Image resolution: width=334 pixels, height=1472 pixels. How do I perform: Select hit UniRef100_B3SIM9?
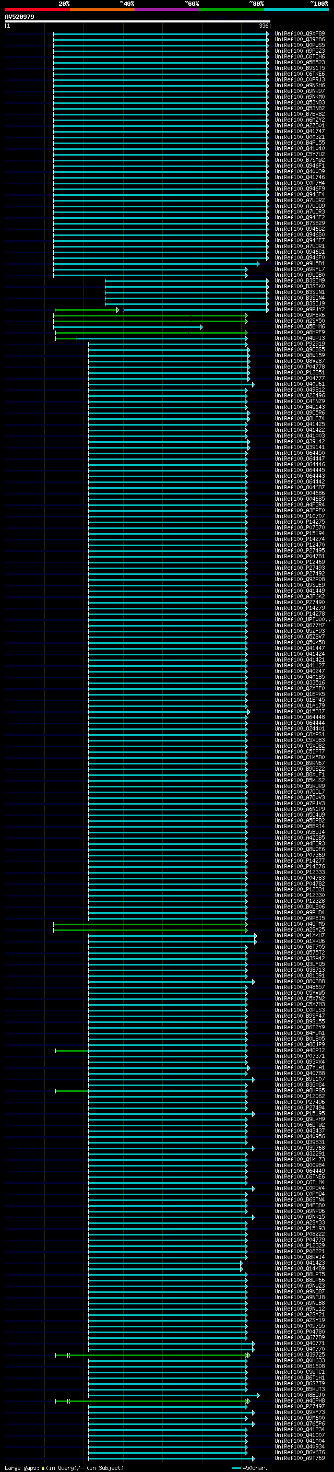tap(300, 280)
